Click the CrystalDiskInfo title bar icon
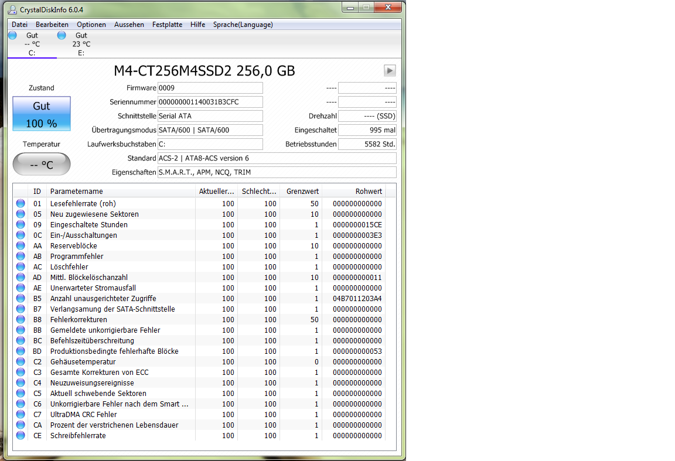This screenshot has height=461, width=675. coord(12,9)
